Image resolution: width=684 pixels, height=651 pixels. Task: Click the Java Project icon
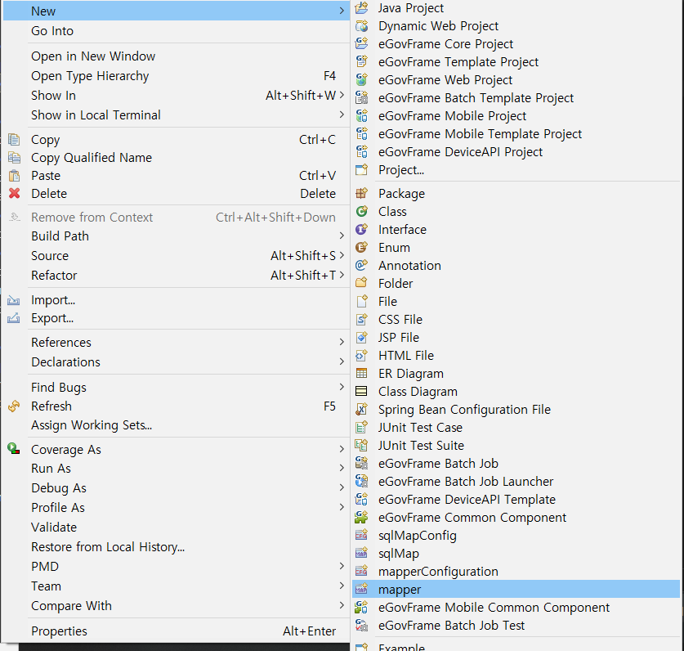(x=362, y=8)
